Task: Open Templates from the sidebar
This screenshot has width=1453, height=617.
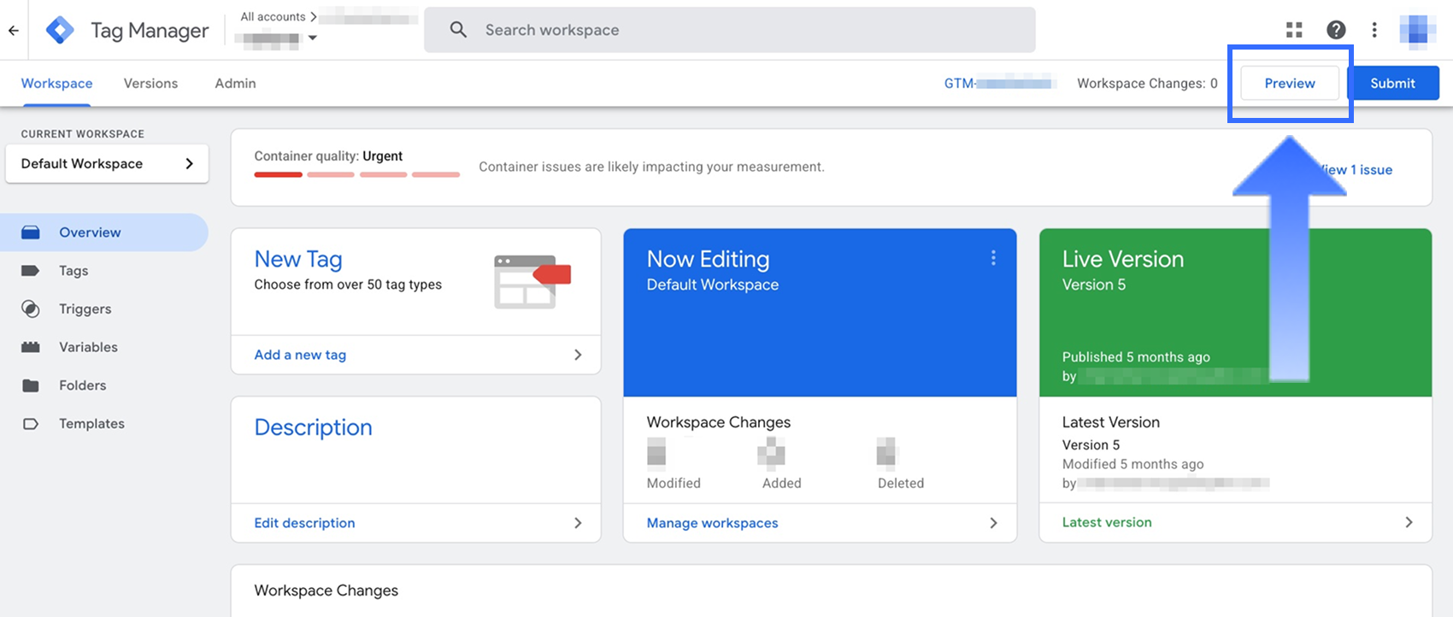Action: [x=91, y=424]
